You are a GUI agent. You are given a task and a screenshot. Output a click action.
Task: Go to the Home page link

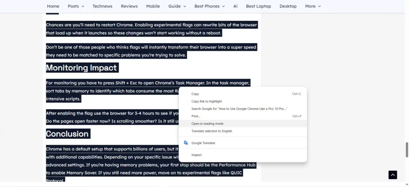point(53,6)
